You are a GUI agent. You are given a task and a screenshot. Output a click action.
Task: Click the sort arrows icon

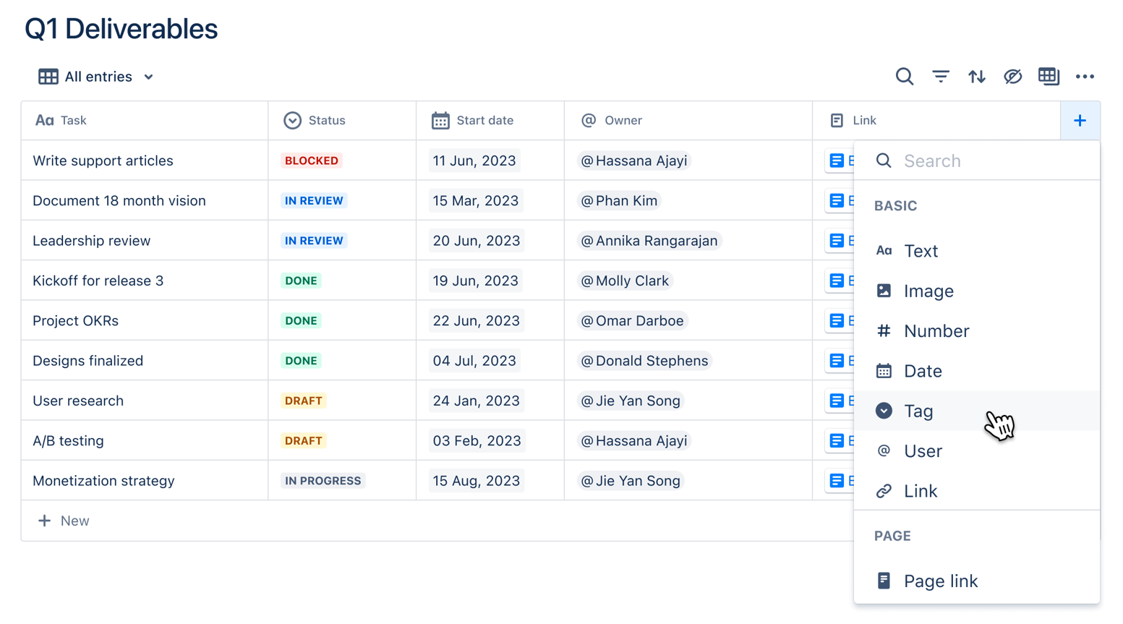click(976, 77)
